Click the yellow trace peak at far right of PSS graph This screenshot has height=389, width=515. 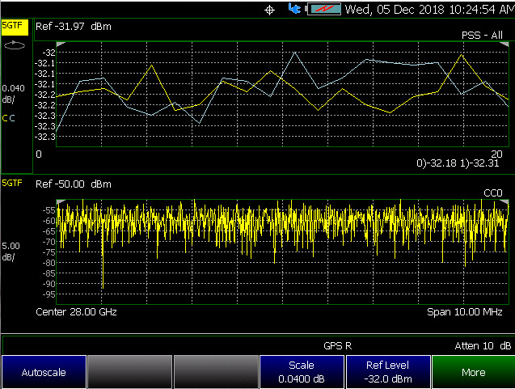(x=462, y=55)
